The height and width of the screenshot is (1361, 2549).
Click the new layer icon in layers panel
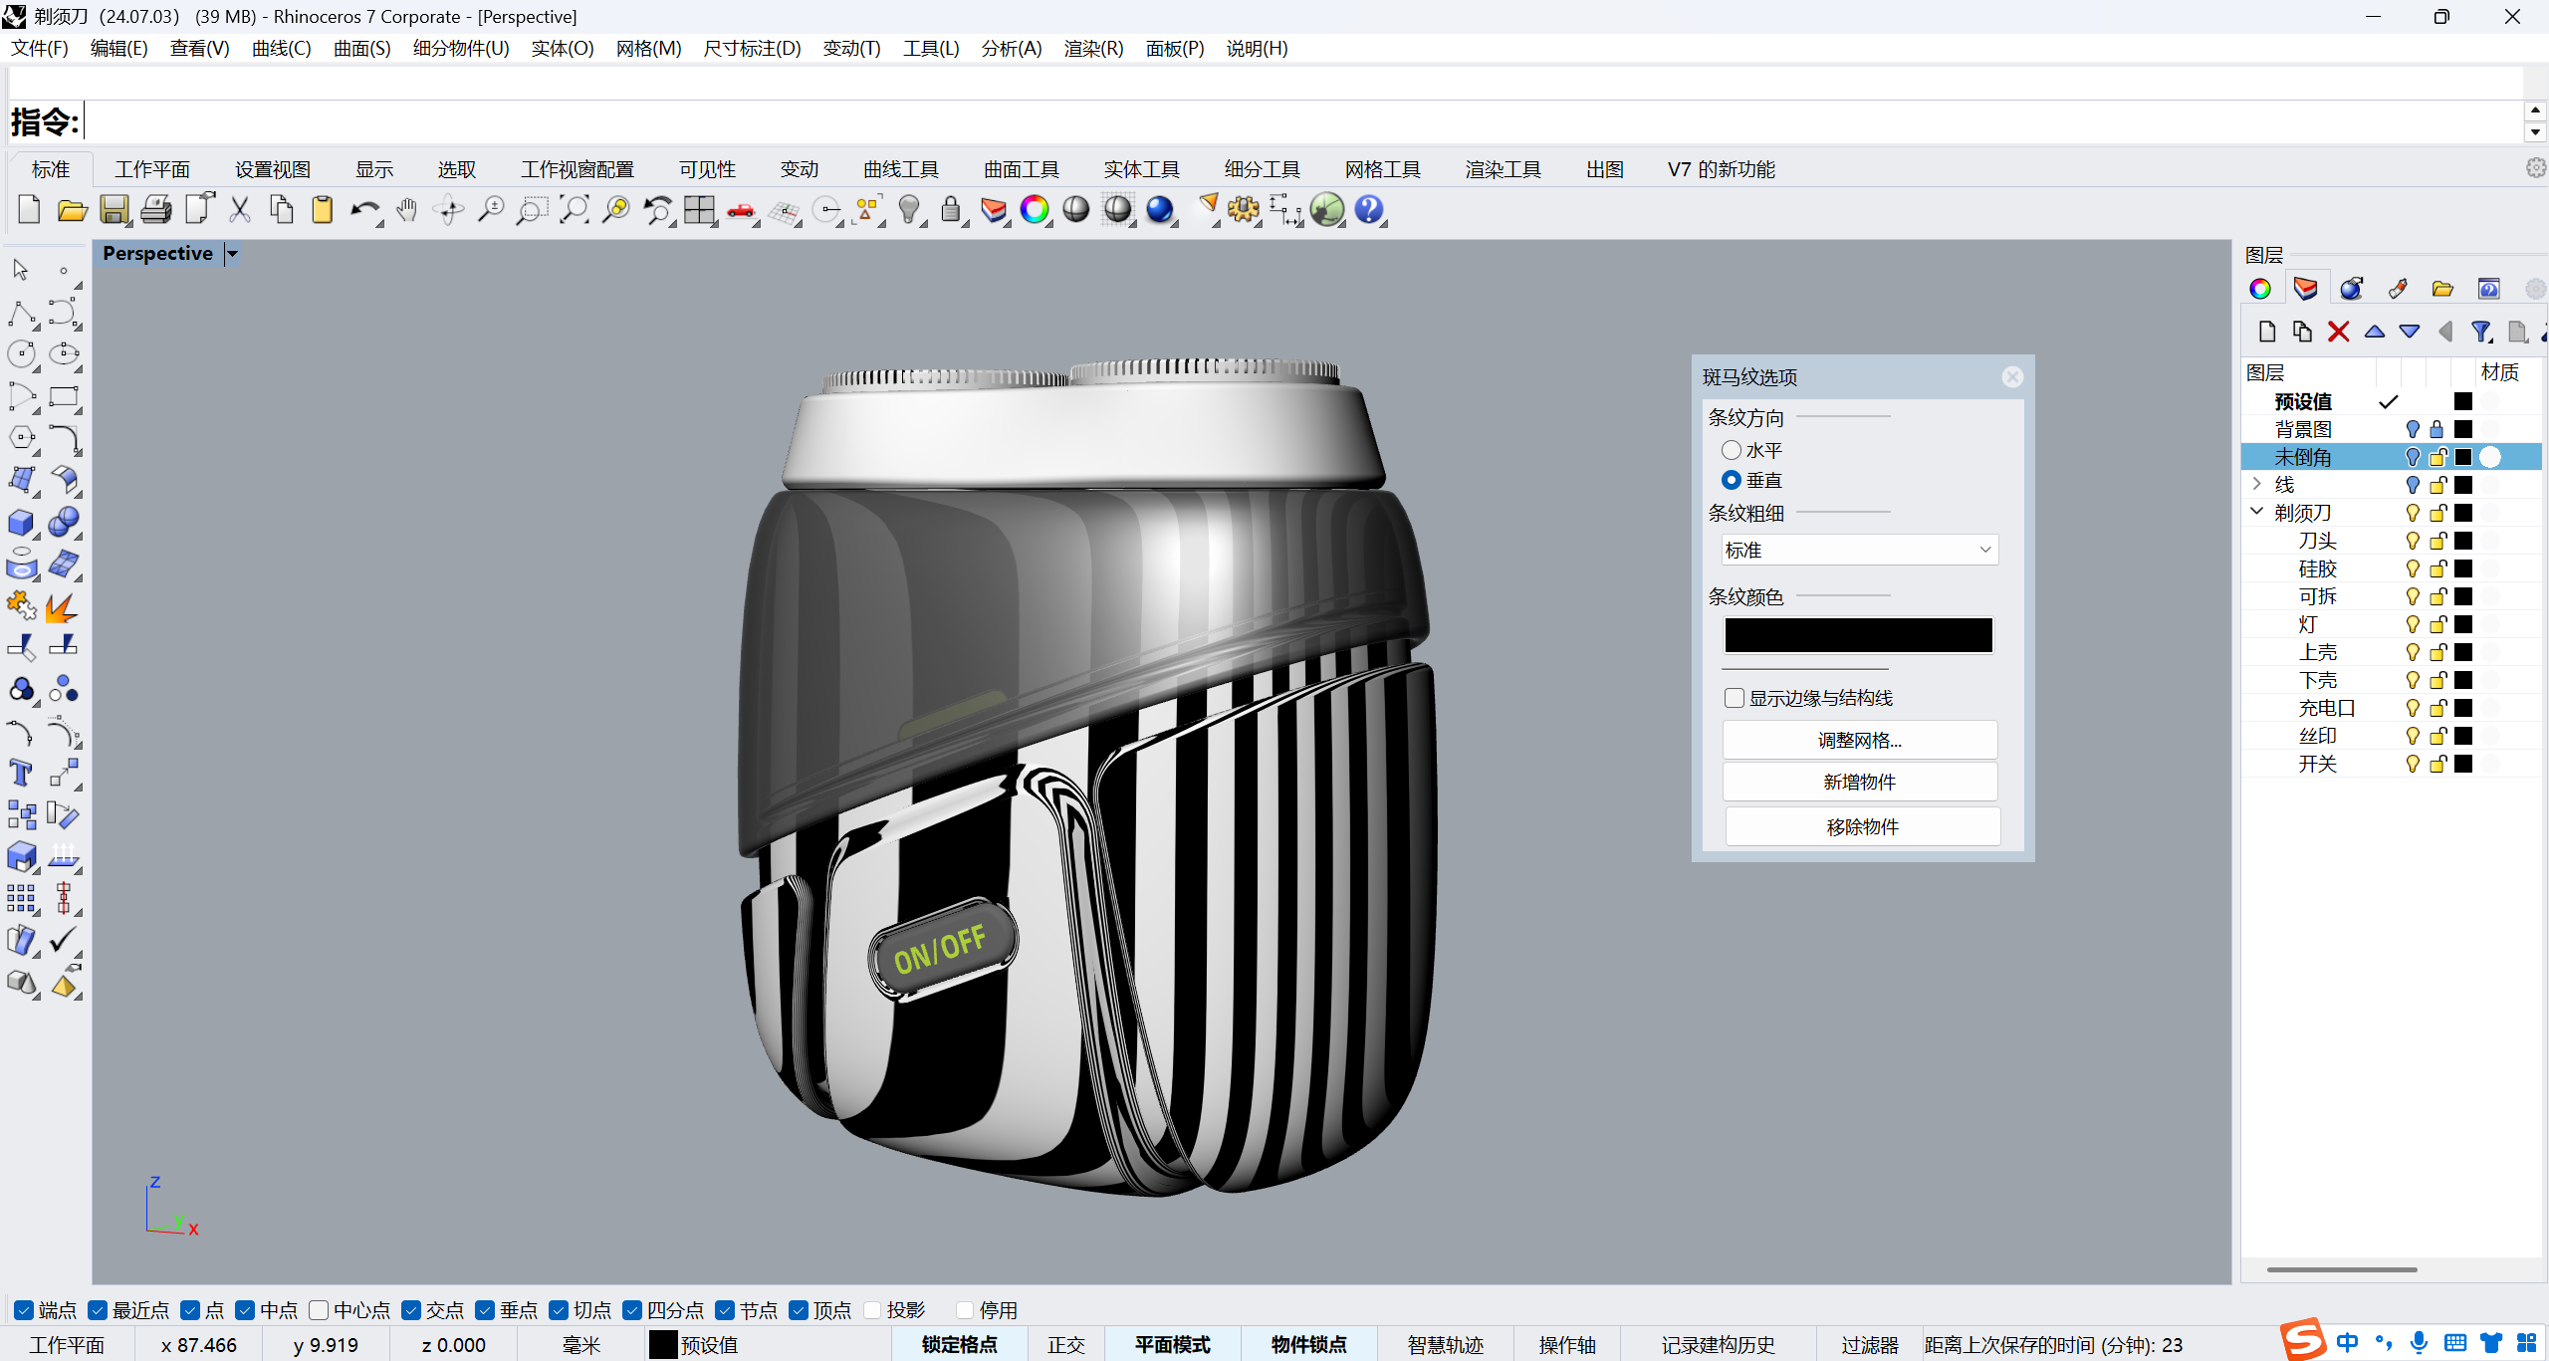pyautogui.click(x=2267, y=332)
